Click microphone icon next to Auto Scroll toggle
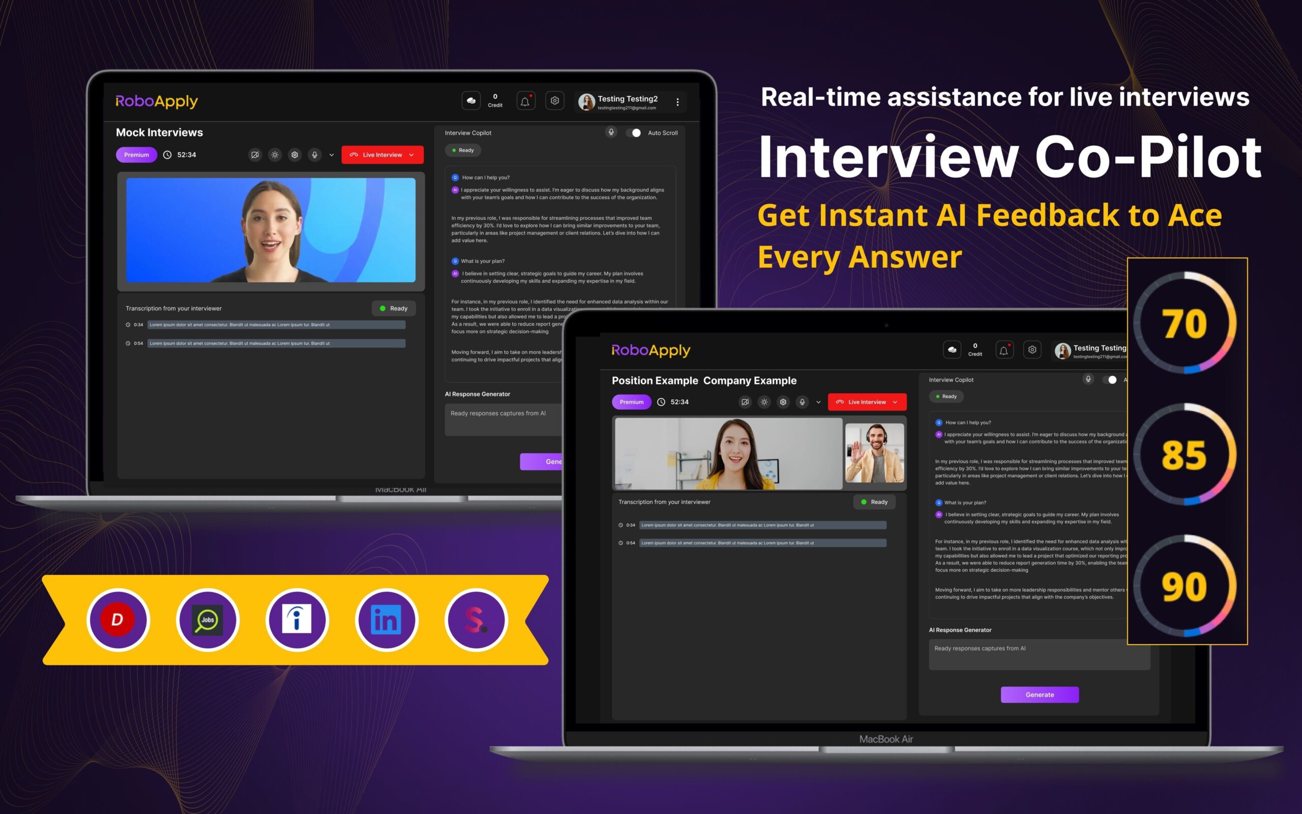Screen dimensions: 1302x814 [x=611, y=132]
